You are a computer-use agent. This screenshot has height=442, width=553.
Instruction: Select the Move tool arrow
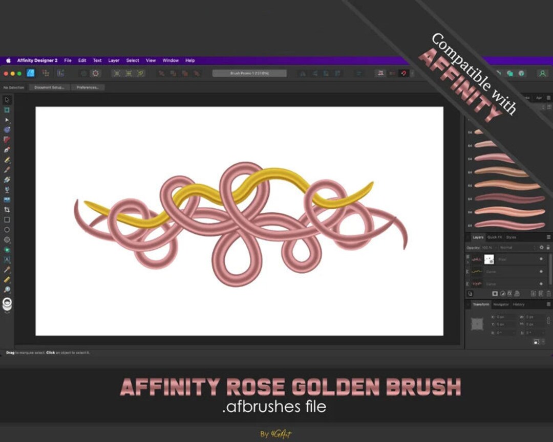[7, 100]
